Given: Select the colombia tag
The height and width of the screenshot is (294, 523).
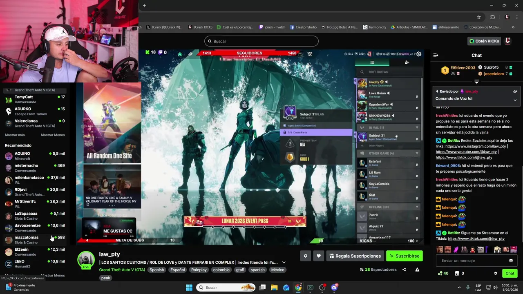Looking at the screenshot, I should coord(221,270).
